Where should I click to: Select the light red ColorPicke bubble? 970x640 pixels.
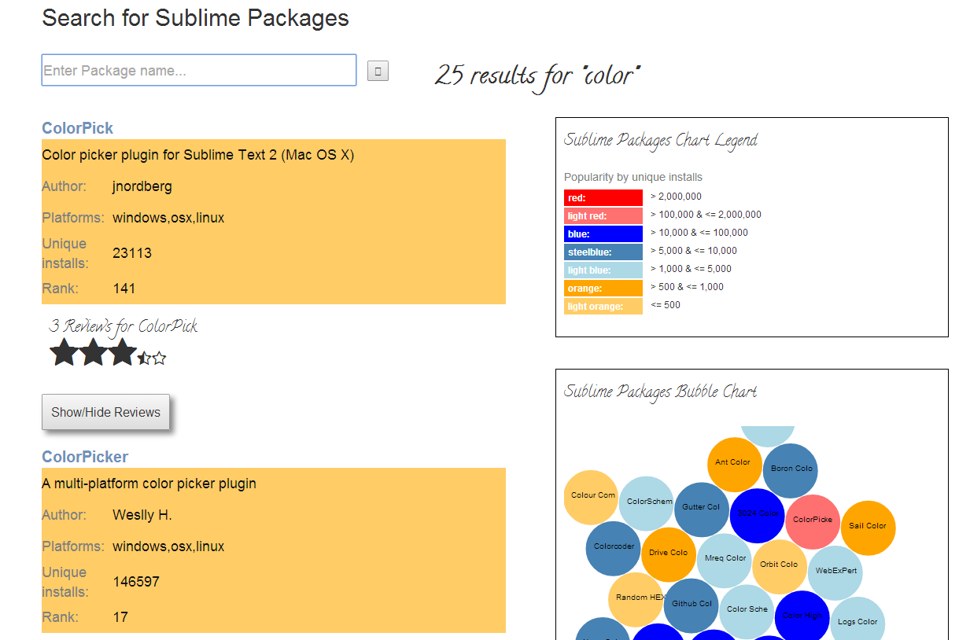click(x=813, y=521)
